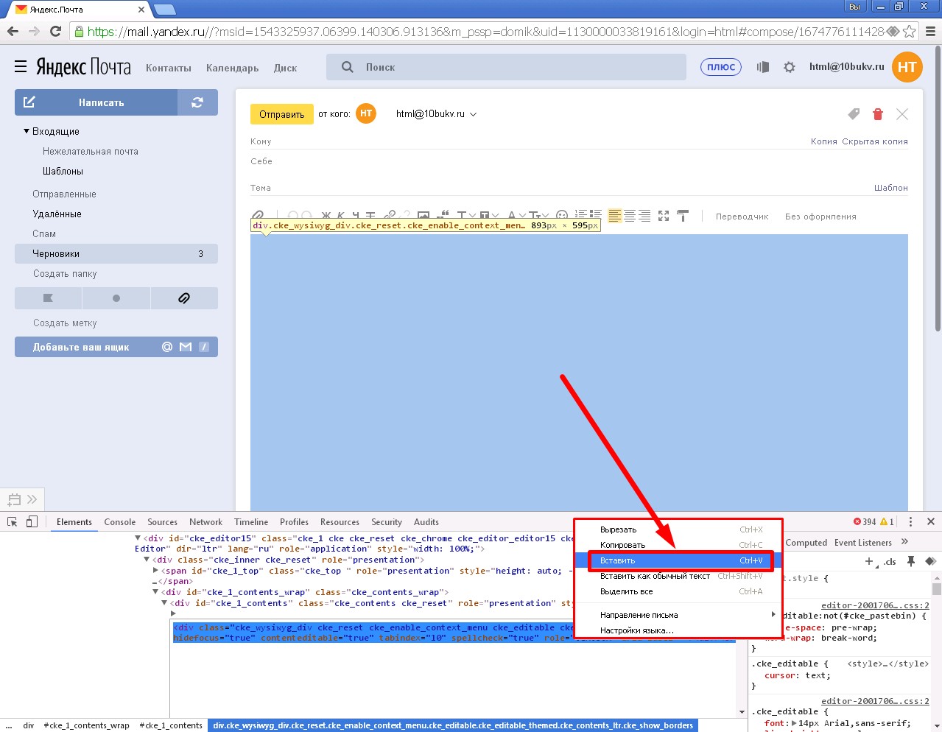942x732 pixels.
Task: Open the Переводчик translator
Action: click(742, 217)
